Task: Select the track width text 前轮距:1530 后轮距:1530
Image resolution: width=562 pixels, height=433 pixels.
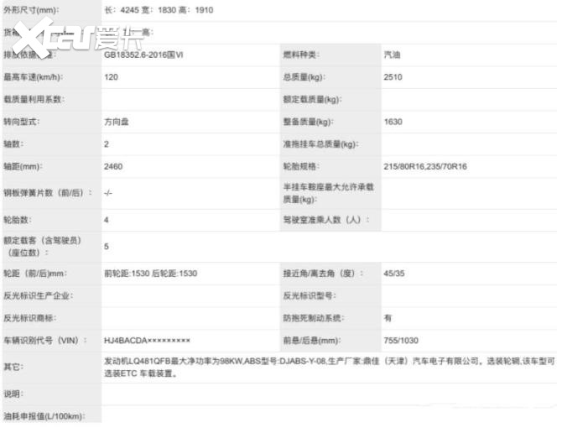Action: 150,274
